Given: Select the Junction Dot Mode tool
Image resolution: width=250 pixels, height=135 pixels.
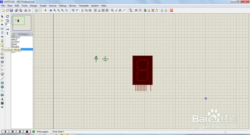Looking at the screenshot, I should coord(2,25).
